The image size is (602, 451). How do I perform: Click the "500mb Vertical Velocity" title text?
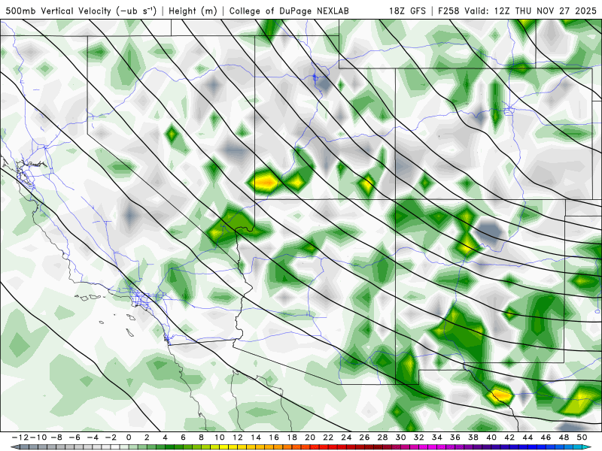pos(59,11)
